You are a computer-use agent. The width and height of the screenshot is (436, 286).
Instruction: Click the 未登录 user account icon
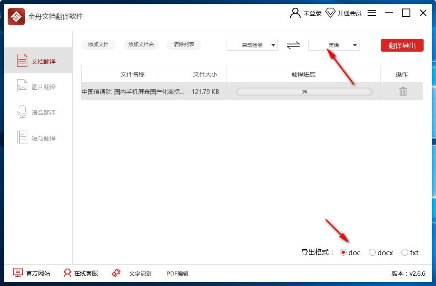[x=295, y=13]
